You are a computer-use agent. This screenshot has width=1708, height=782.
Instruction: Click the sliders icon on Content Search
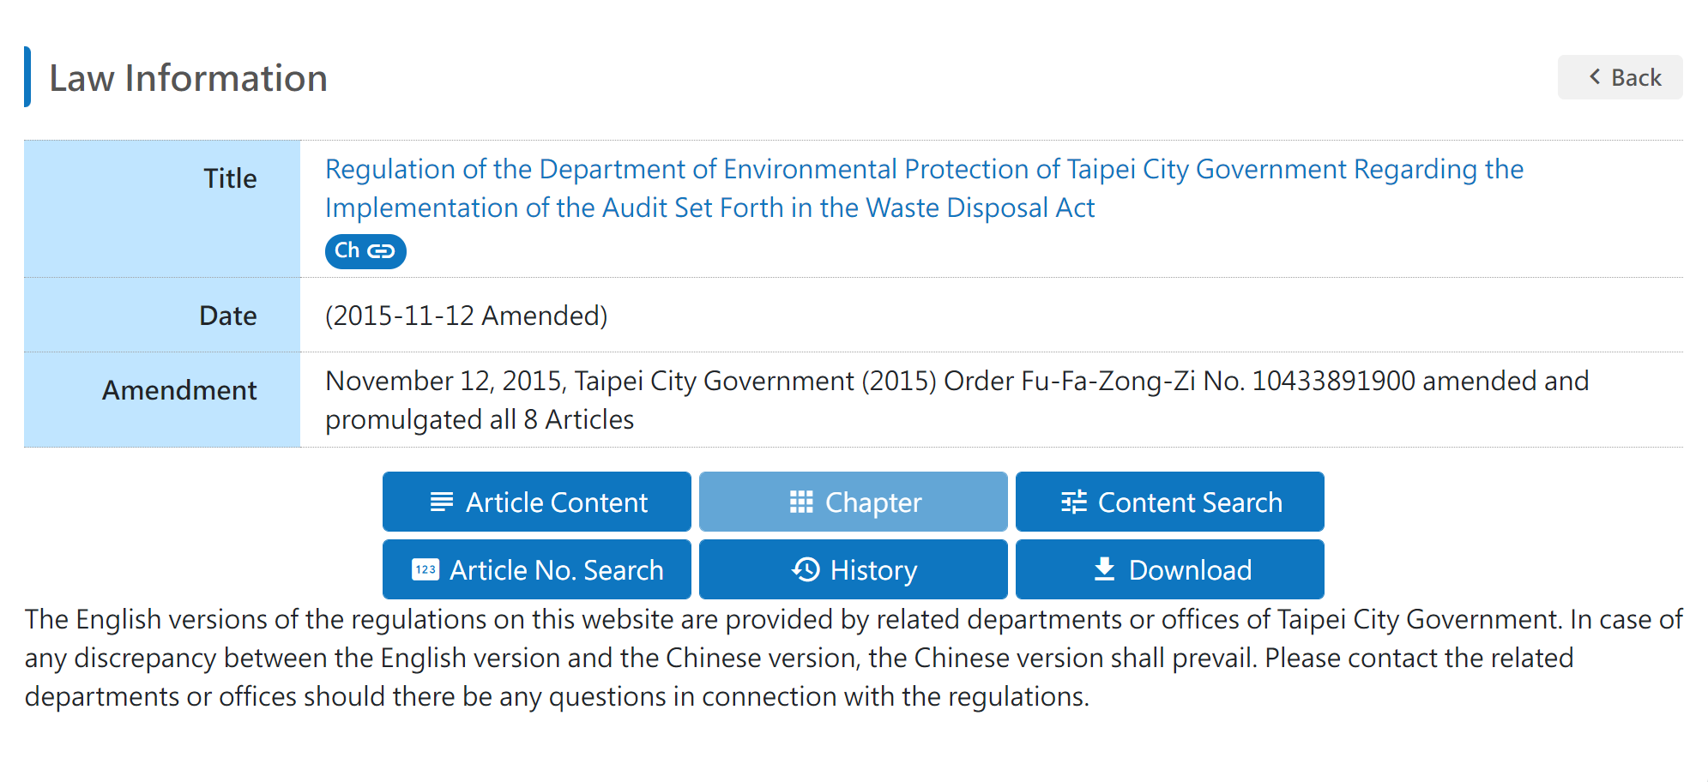(x=1073, y=502)
